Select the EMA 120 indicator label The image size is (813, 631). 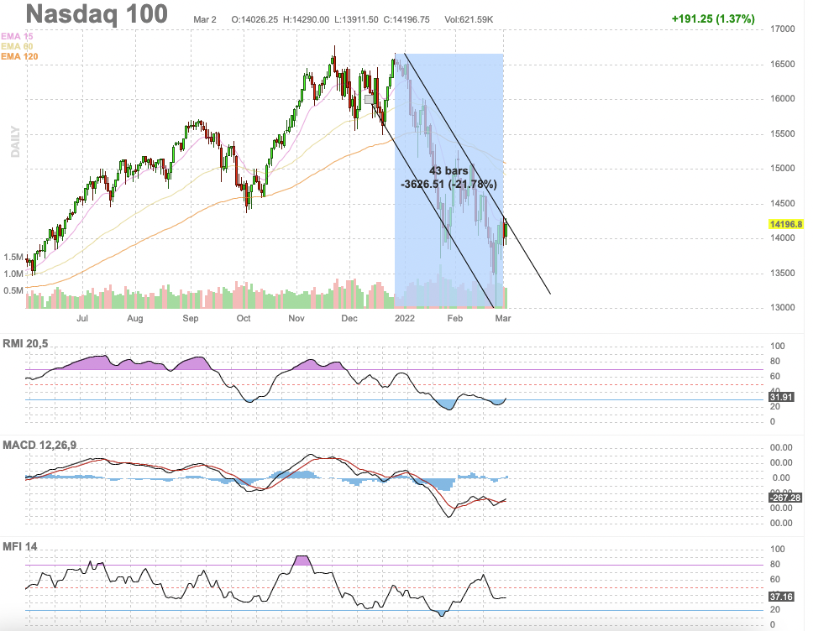pos(19,56)
